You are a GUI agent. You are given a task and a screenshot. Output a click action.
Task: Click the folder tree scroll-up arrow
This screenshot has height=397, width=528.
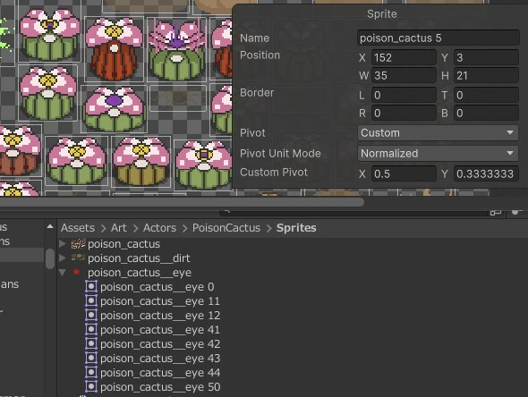[50, 226]
